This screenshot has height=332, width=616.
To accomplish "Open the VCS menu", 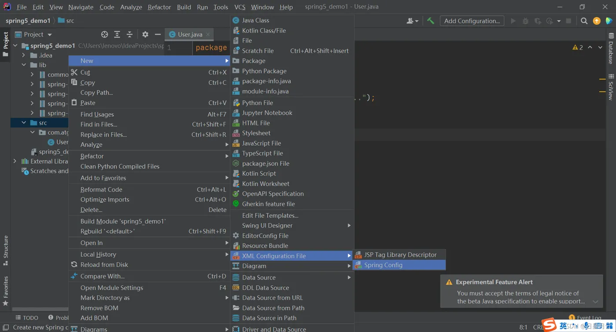I will pyautogui.click(x=240, y=7).
